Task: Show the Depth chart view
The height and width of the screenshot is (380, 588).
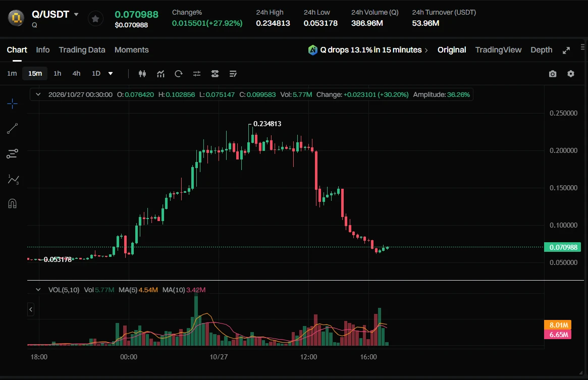Action: point(542,50)
